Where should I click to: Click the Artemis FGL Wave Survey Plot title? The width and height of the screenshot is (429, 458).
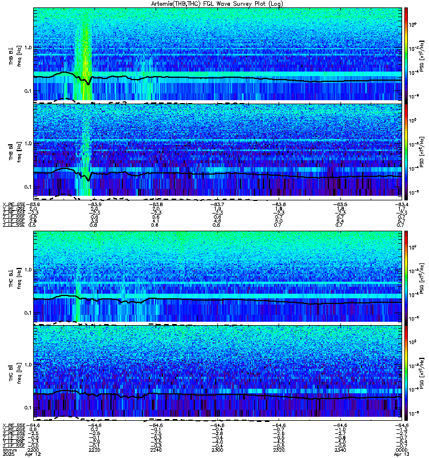(217, 4)
